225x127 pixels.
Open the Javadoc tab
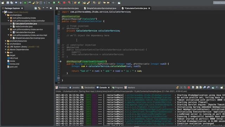(74, 87)
